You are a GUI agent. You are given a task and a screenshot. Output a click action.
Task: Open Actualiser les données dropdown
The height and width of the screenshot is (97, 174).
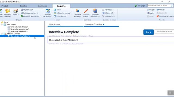click(x=30, y=16)
